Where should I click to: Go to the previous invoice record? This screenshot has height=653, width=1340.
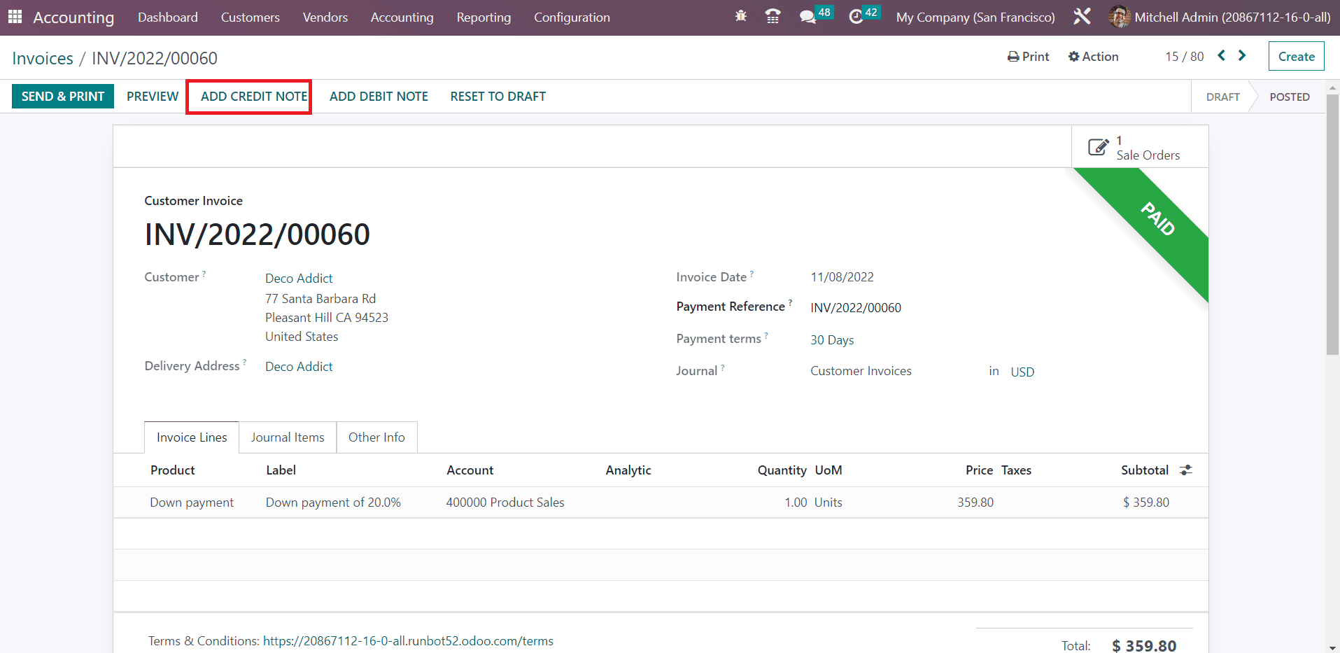click(x=1221, y=55)
